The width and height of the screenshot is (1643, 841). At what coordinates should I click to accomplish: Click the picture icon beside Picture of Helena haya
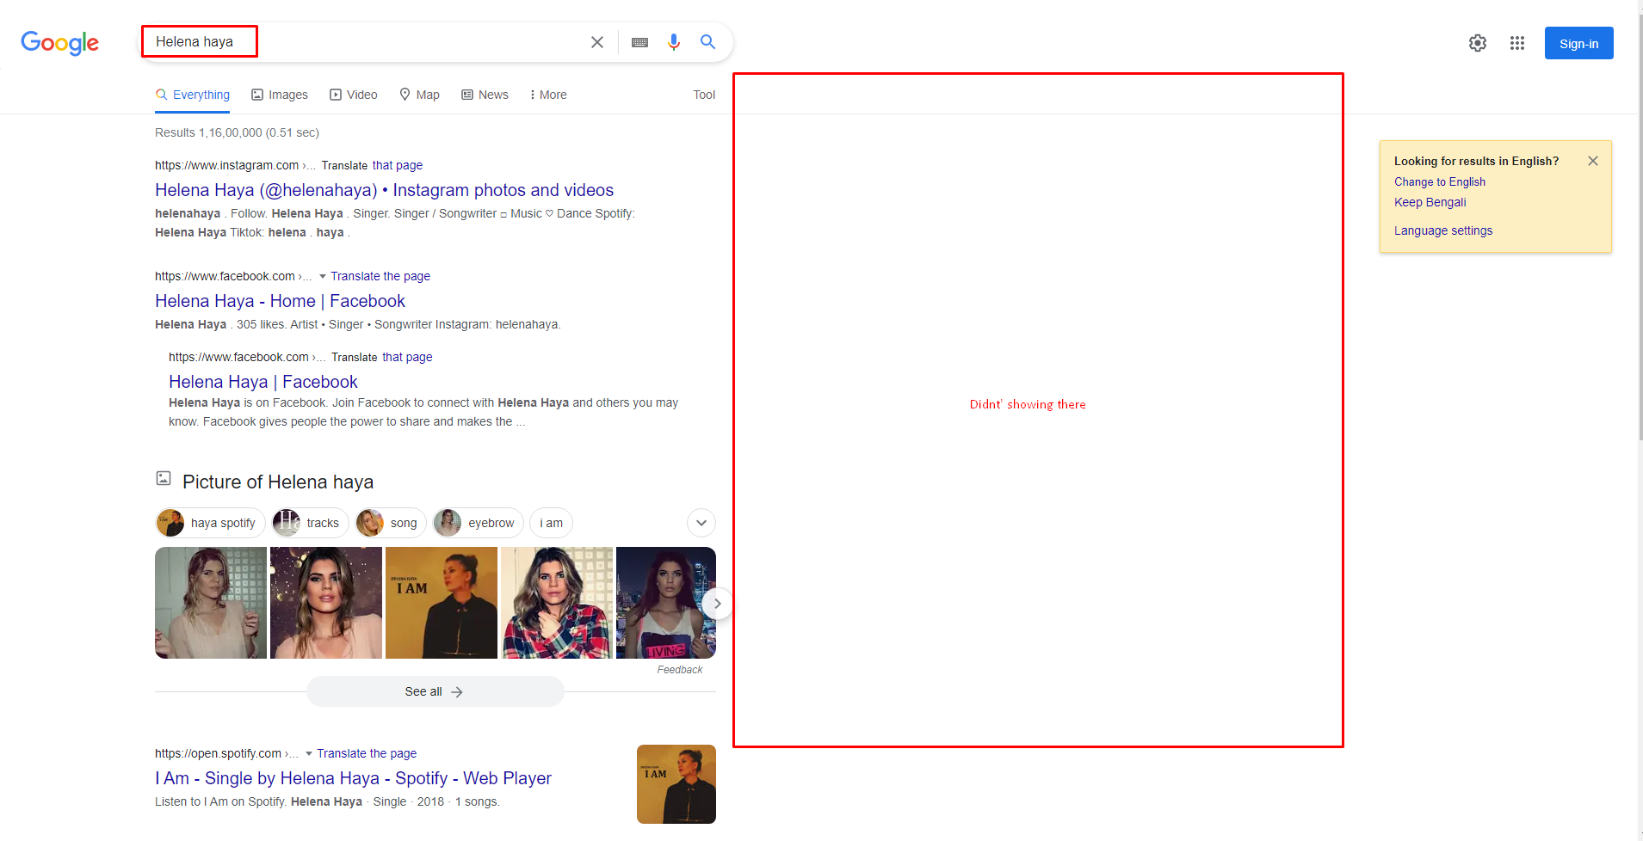pos(164,478)
